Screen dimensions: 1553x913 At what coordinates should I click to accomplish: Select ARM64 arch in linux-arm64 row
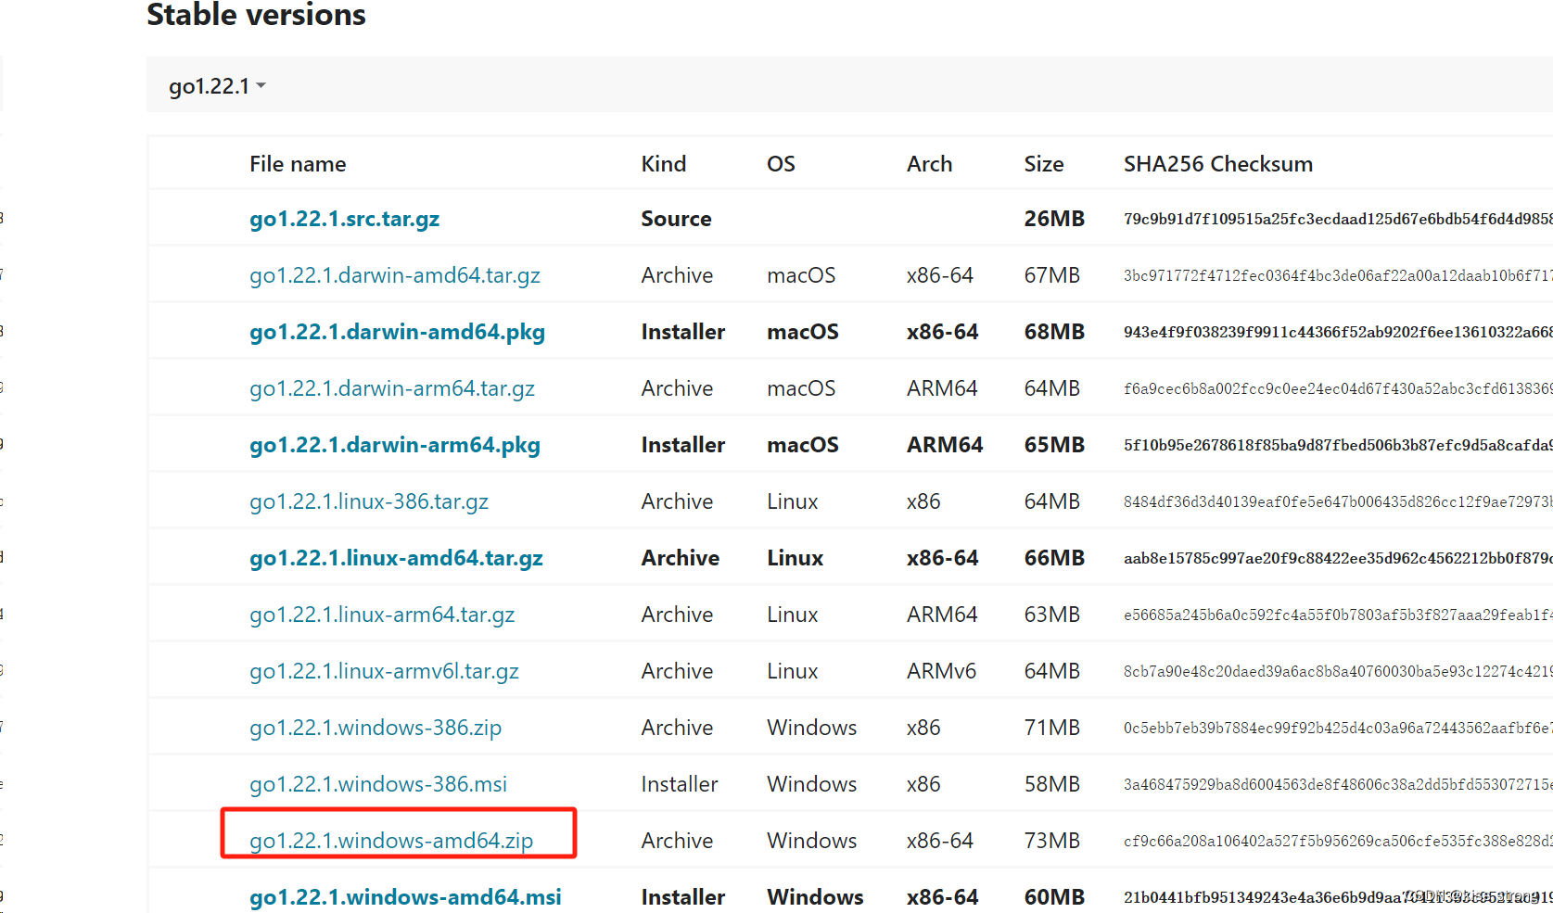[942, 615]
